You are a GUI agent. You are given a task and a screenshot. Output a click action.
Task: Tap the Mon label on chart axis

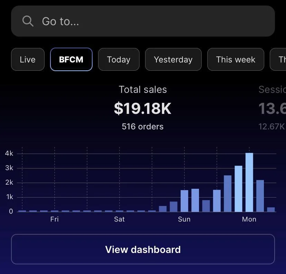(249, 219)
